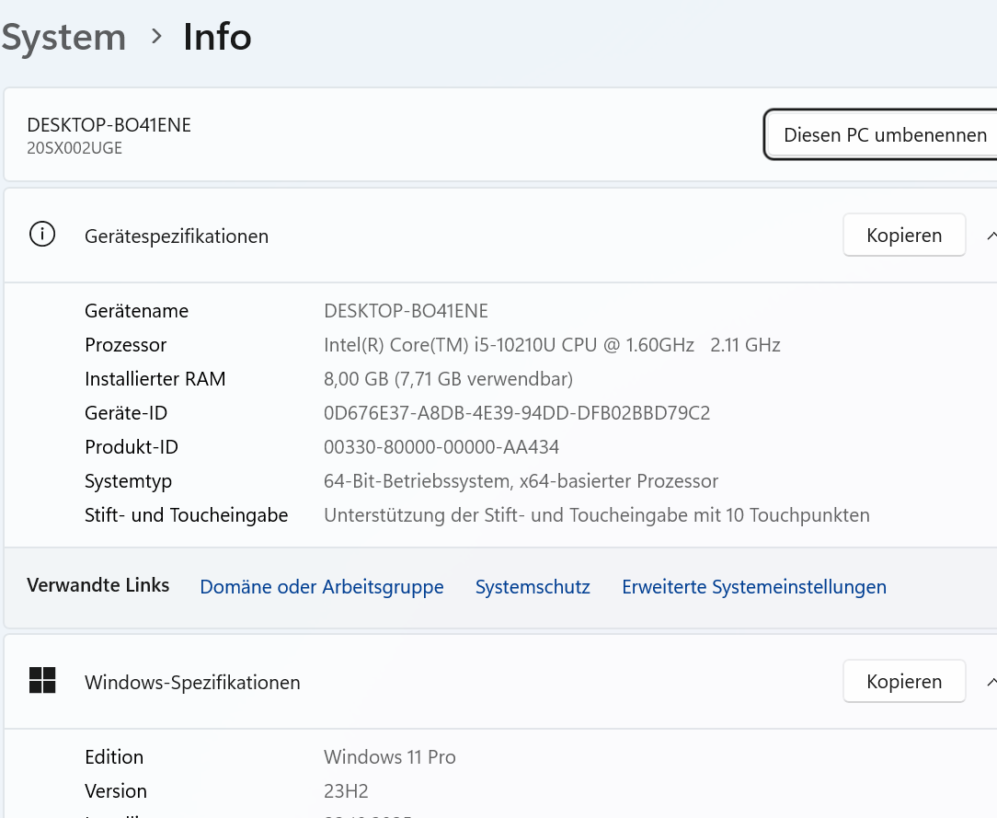Click the info icon beside Gerätespezifikationen
The width and height of the screenshot is (997, 818).
42,235
